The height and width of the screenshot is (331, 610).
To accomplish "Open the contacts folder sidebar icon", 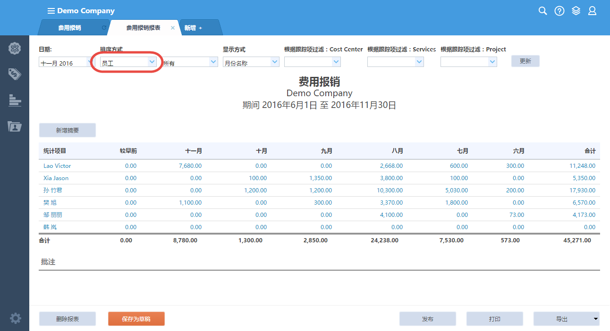I will (x=15, y=126).
